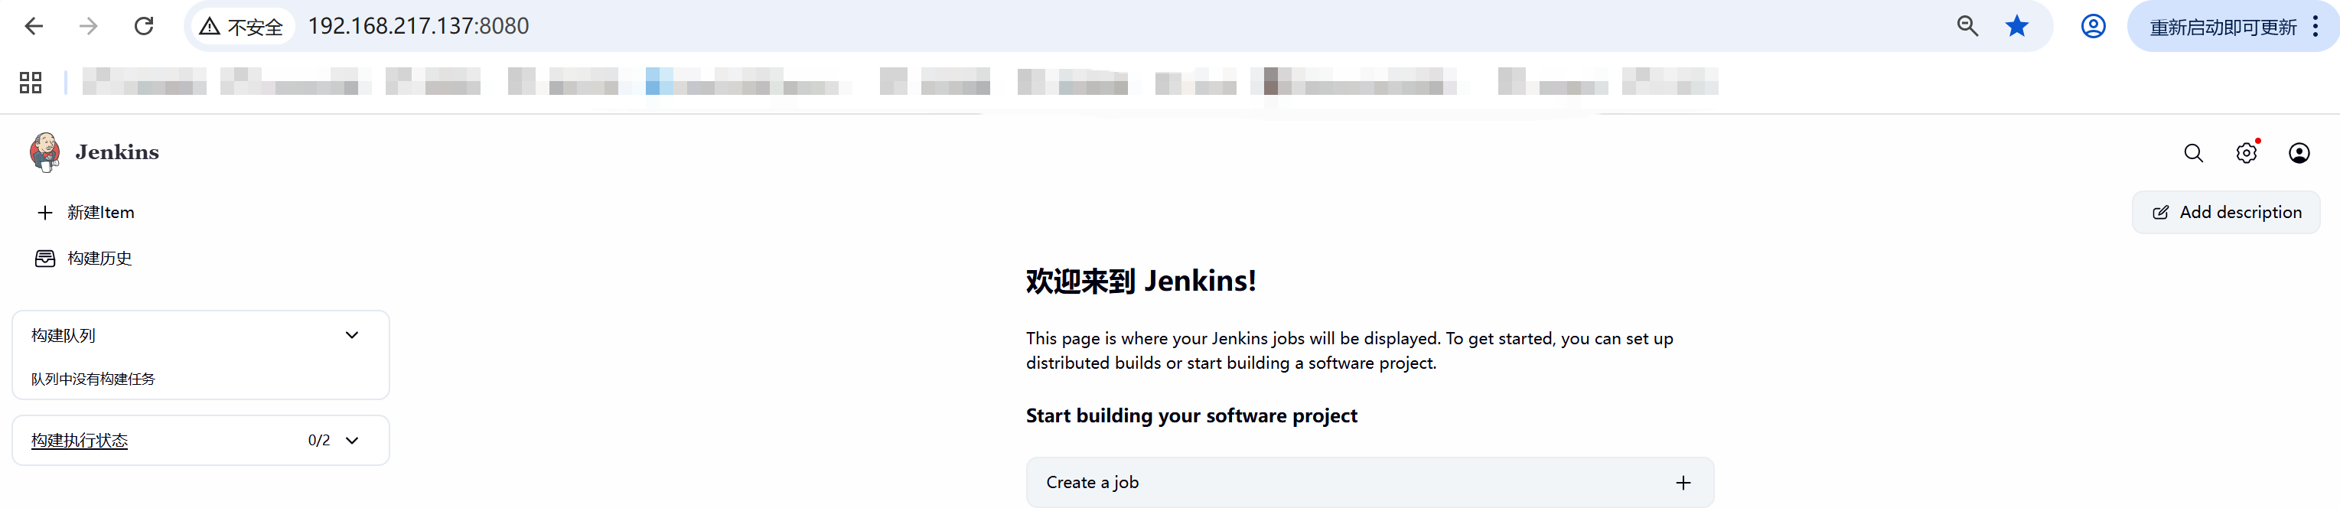The image size is (2340, 508).
Task: Click the 0/2 executor count
Action: click(319, 441)
